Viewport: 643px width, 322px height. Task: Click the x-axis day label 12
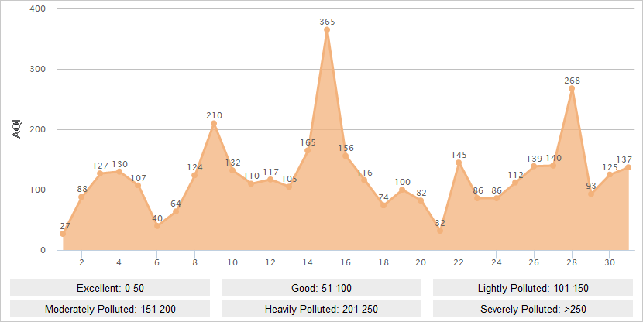(270, 262)
